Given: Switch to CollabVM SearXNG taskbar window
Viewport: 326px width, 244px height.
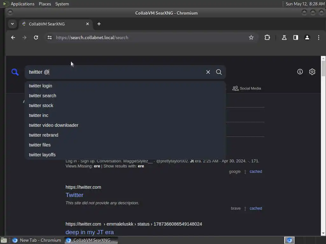Looking at the screenshot, I should [91, 240].
